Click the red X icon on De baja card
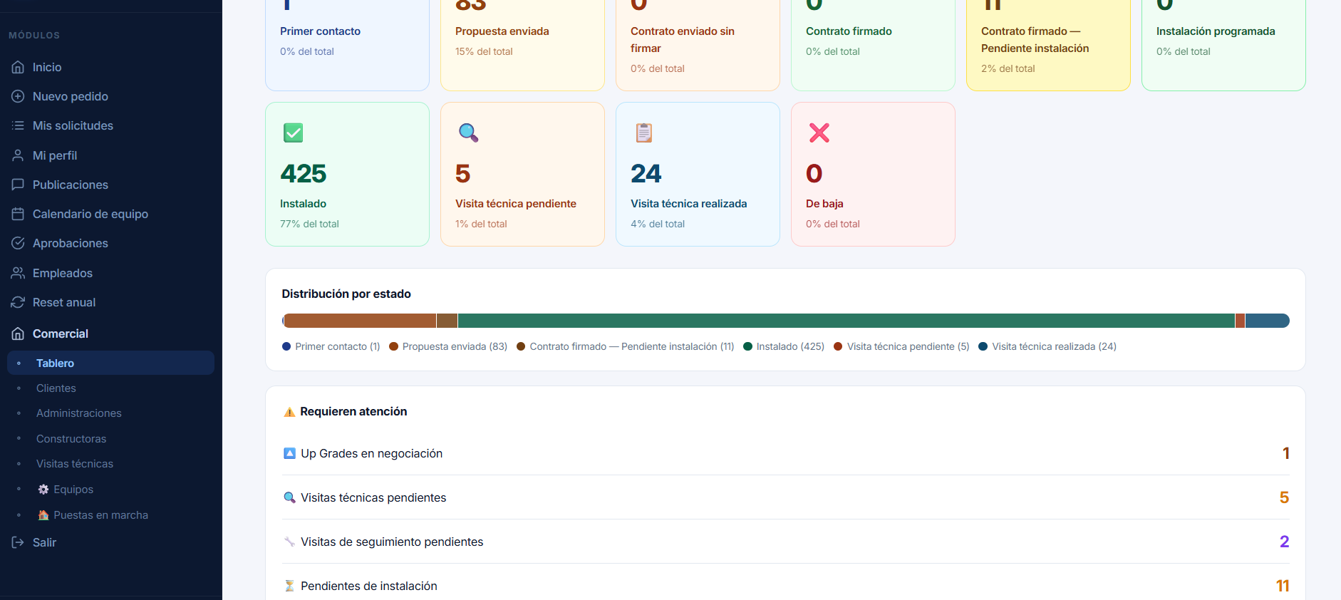Image resolution: width=1341 pixels, height=600 pixels. (x=819, y=133)
